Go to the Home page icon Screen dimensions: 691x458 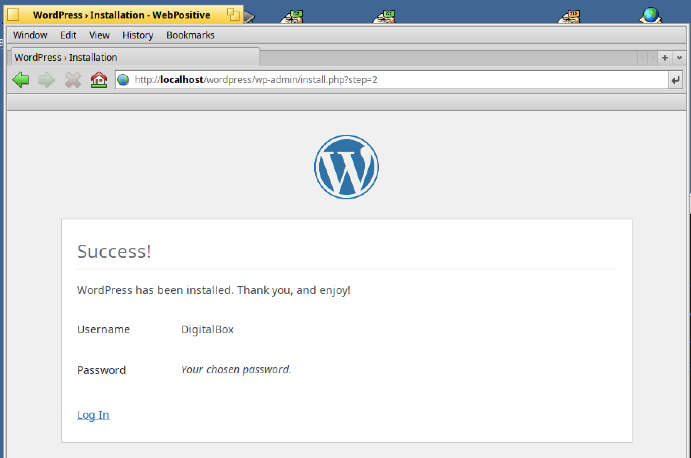pos(99,80)
